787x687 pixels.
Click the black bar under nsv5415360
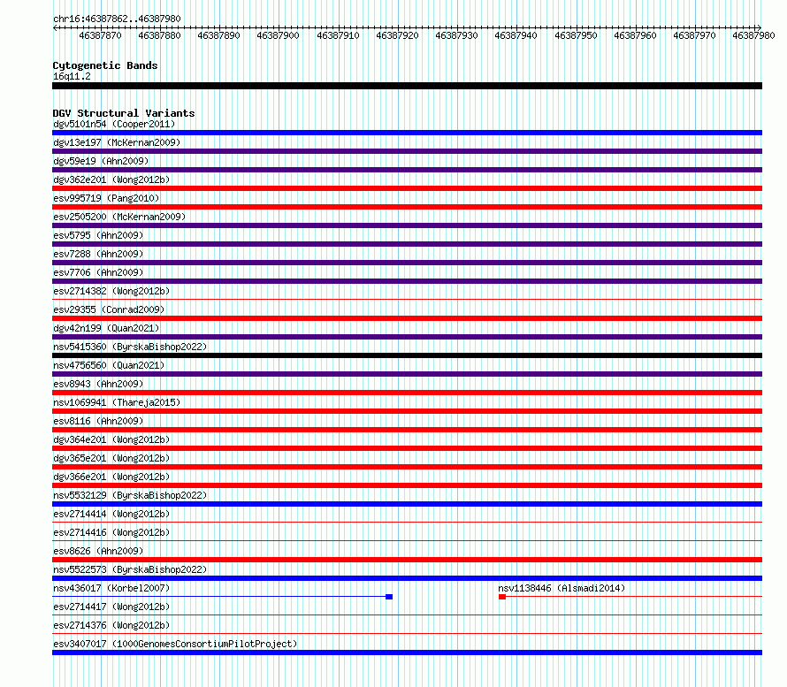point(407,355)
